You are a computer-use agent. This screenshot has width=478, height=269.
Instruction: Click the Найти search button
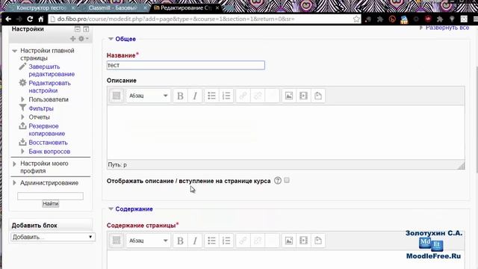(51, 204)
